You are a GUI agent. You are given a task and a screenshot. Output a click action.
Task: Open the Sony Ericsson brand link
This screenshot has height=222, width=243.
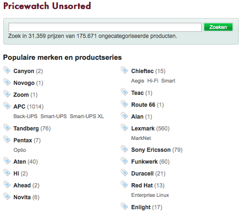click(x=151, y=150)
